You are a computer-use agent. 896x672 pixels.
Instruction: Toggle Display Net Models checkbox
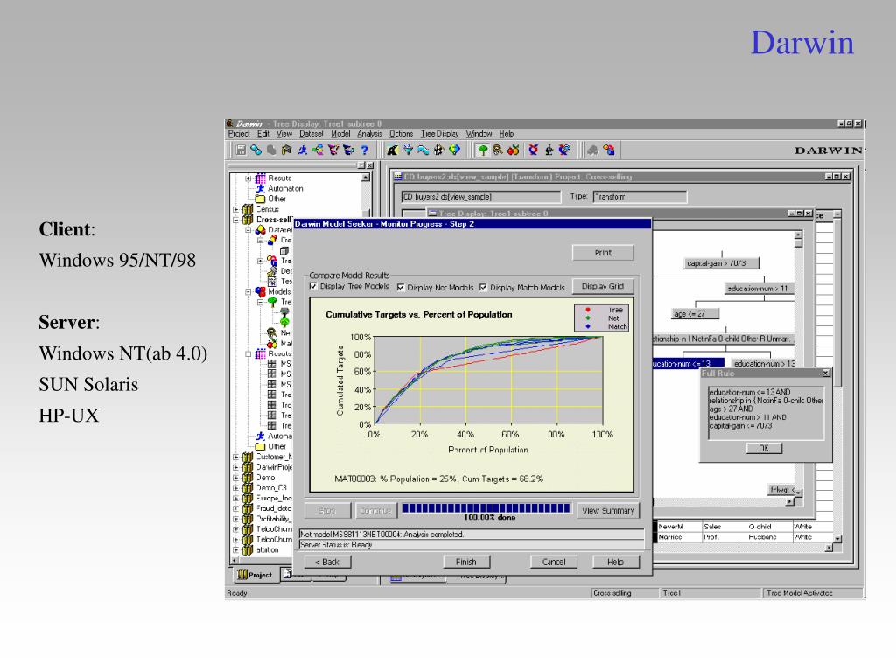401,287
